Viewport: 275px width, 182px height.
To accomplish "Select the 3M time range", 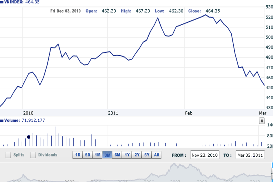I will [x=107, y=155].
